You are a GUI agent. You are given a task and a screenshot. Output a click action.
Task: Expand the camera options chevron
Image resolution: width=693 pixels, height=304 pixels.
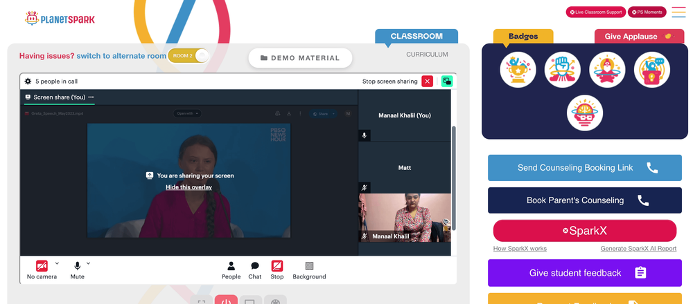[57, 263]
